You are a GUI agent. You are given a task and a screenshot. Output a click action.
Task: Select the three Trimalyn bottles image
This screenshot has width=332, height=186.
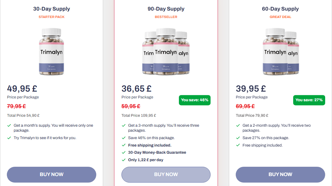166,52
